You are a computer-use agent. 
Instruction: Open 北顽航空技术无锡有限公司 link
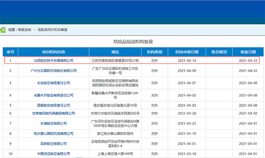point(54,61)
